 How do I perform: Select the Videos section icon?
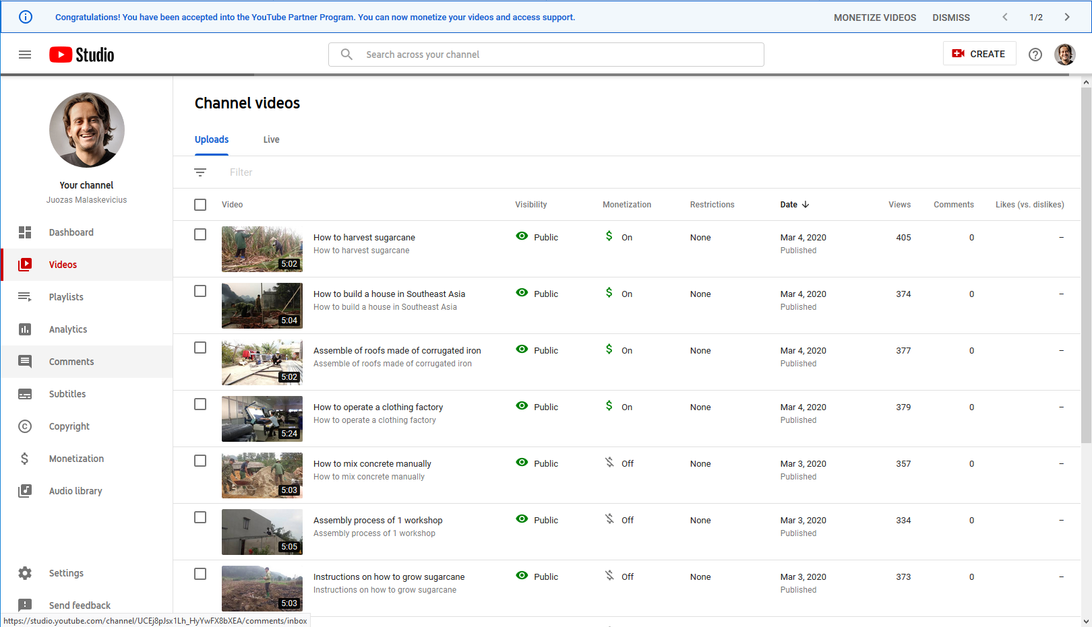(25, 264)
